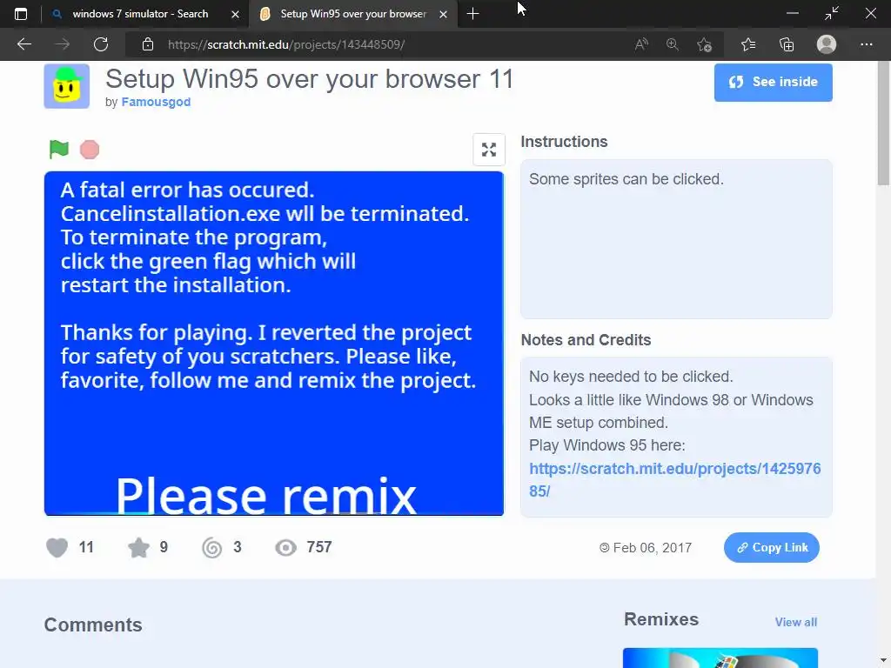View site information lock icon

(148, 44)
